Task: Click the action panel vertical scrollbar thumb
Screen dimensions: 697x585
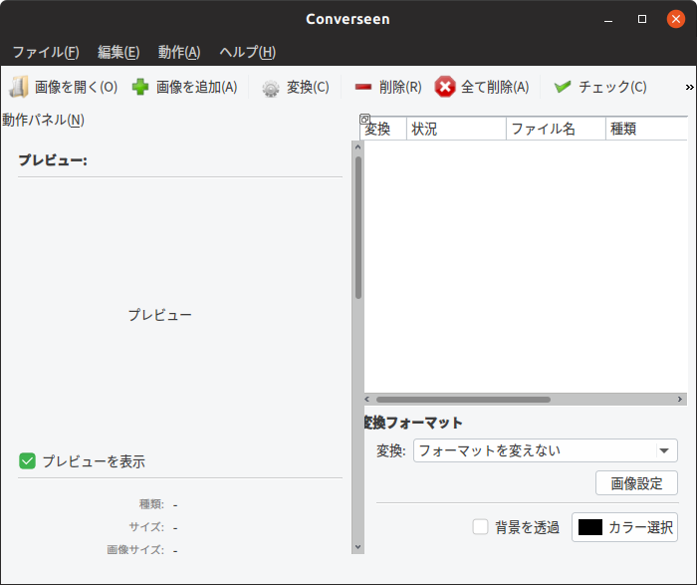Action: 358,227
